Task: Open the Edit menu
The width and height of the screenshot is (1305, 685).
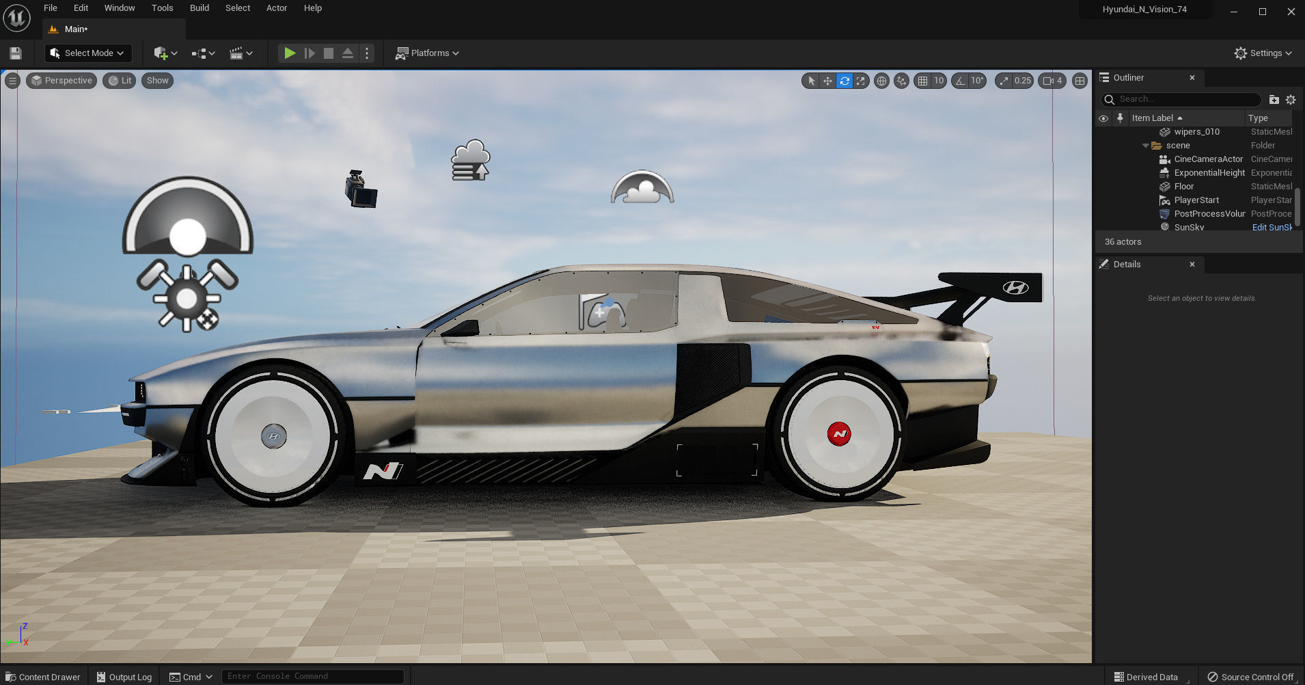Action: point(81,8)
